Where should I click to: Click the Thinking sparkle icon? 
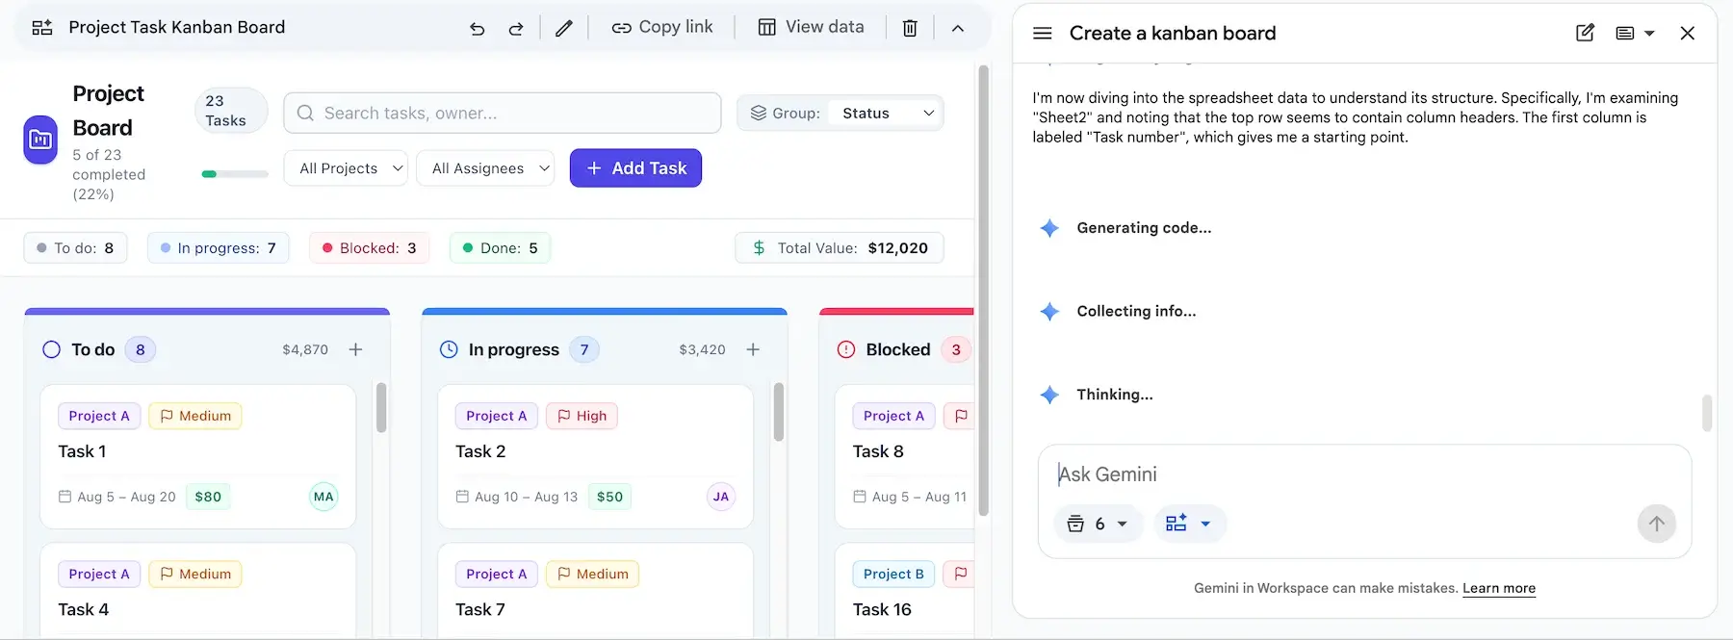click(1049, 395)
